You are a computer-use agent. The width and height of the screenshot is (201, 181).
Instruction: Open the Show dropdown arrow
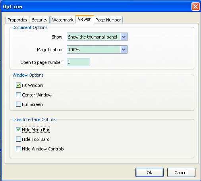124,37
